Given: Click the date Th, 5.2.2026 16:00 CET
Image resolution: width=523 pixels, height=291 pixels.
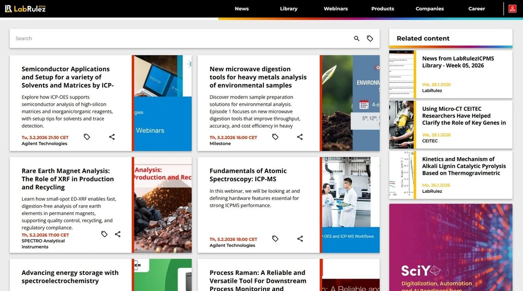Looking at the screenshot, I should 233,137.
